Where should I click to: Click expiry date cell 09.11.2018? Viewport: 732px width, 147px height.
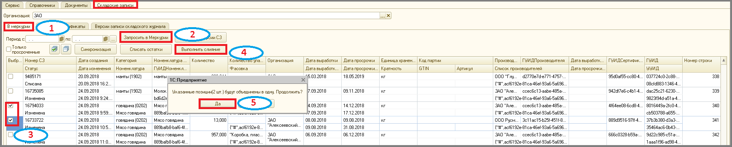pos(361,91)
